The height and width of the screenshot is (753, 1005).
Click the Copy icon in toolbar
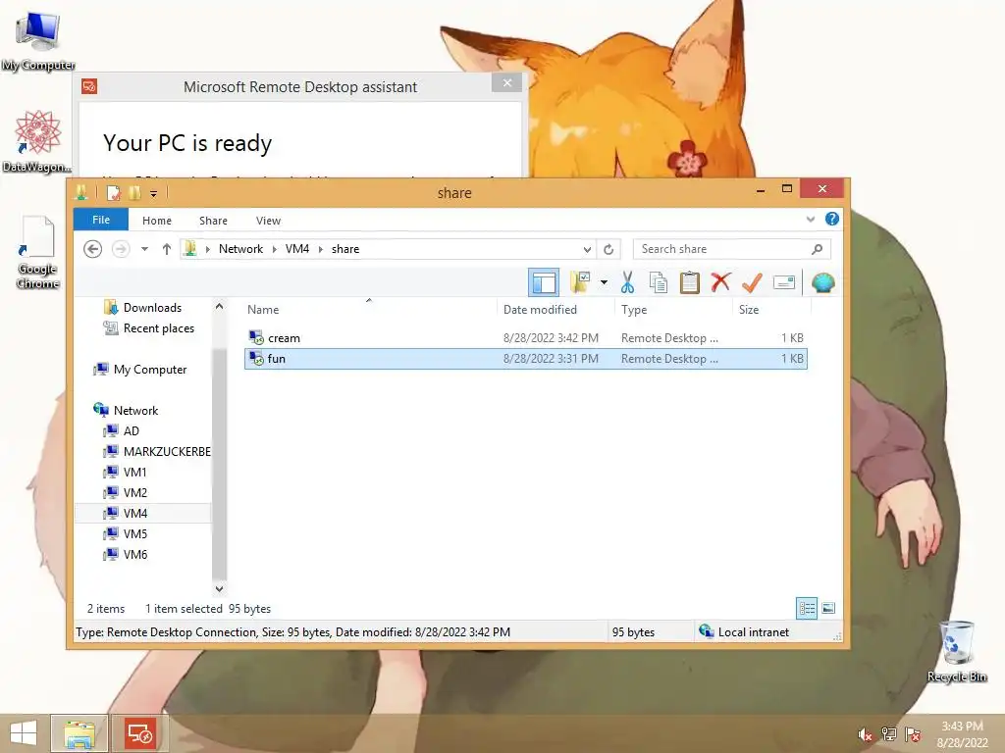coord(659,282)
